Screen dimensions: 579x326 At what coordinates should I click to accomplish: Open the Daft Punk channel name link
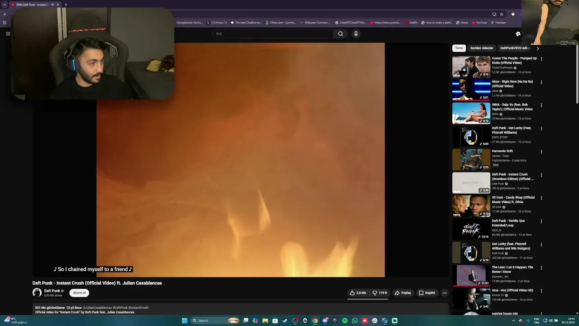pos(52,291)
